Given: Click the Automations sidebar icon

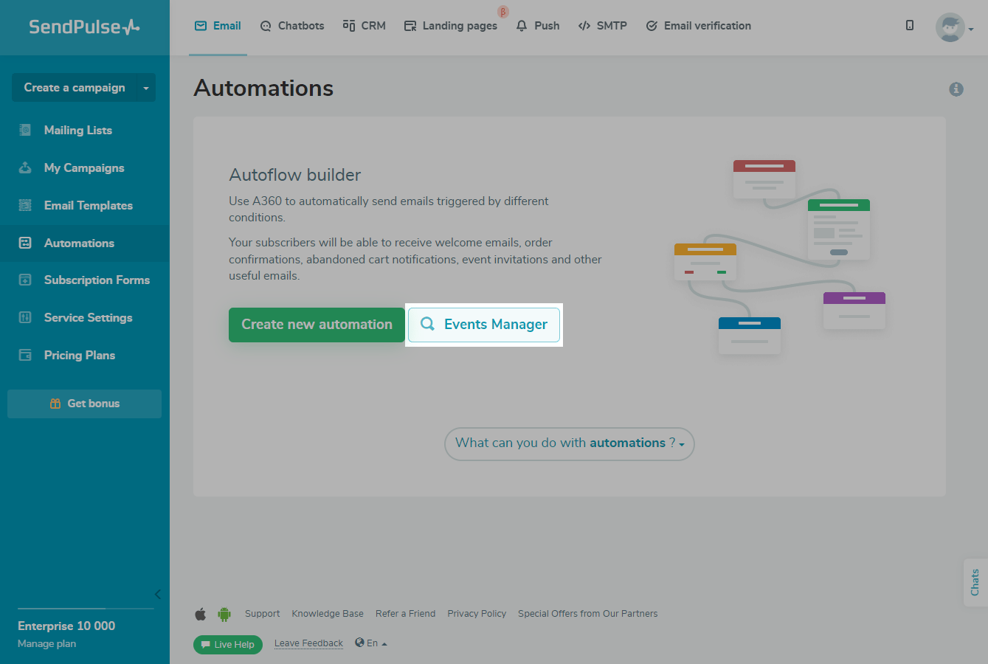Looking at the screenshot, I should (25, 243).
